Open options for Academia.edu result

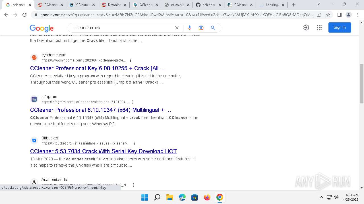[x=133, y=185]
